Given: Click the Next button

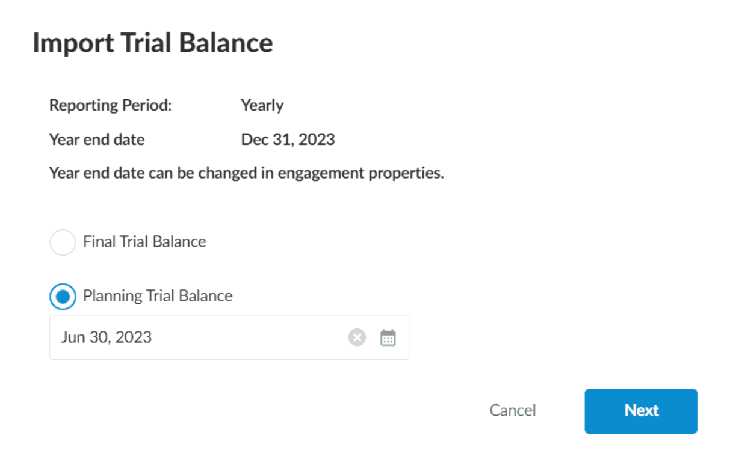Looking at the screenshot, I should pyautogui.click(x=640, y=411).
